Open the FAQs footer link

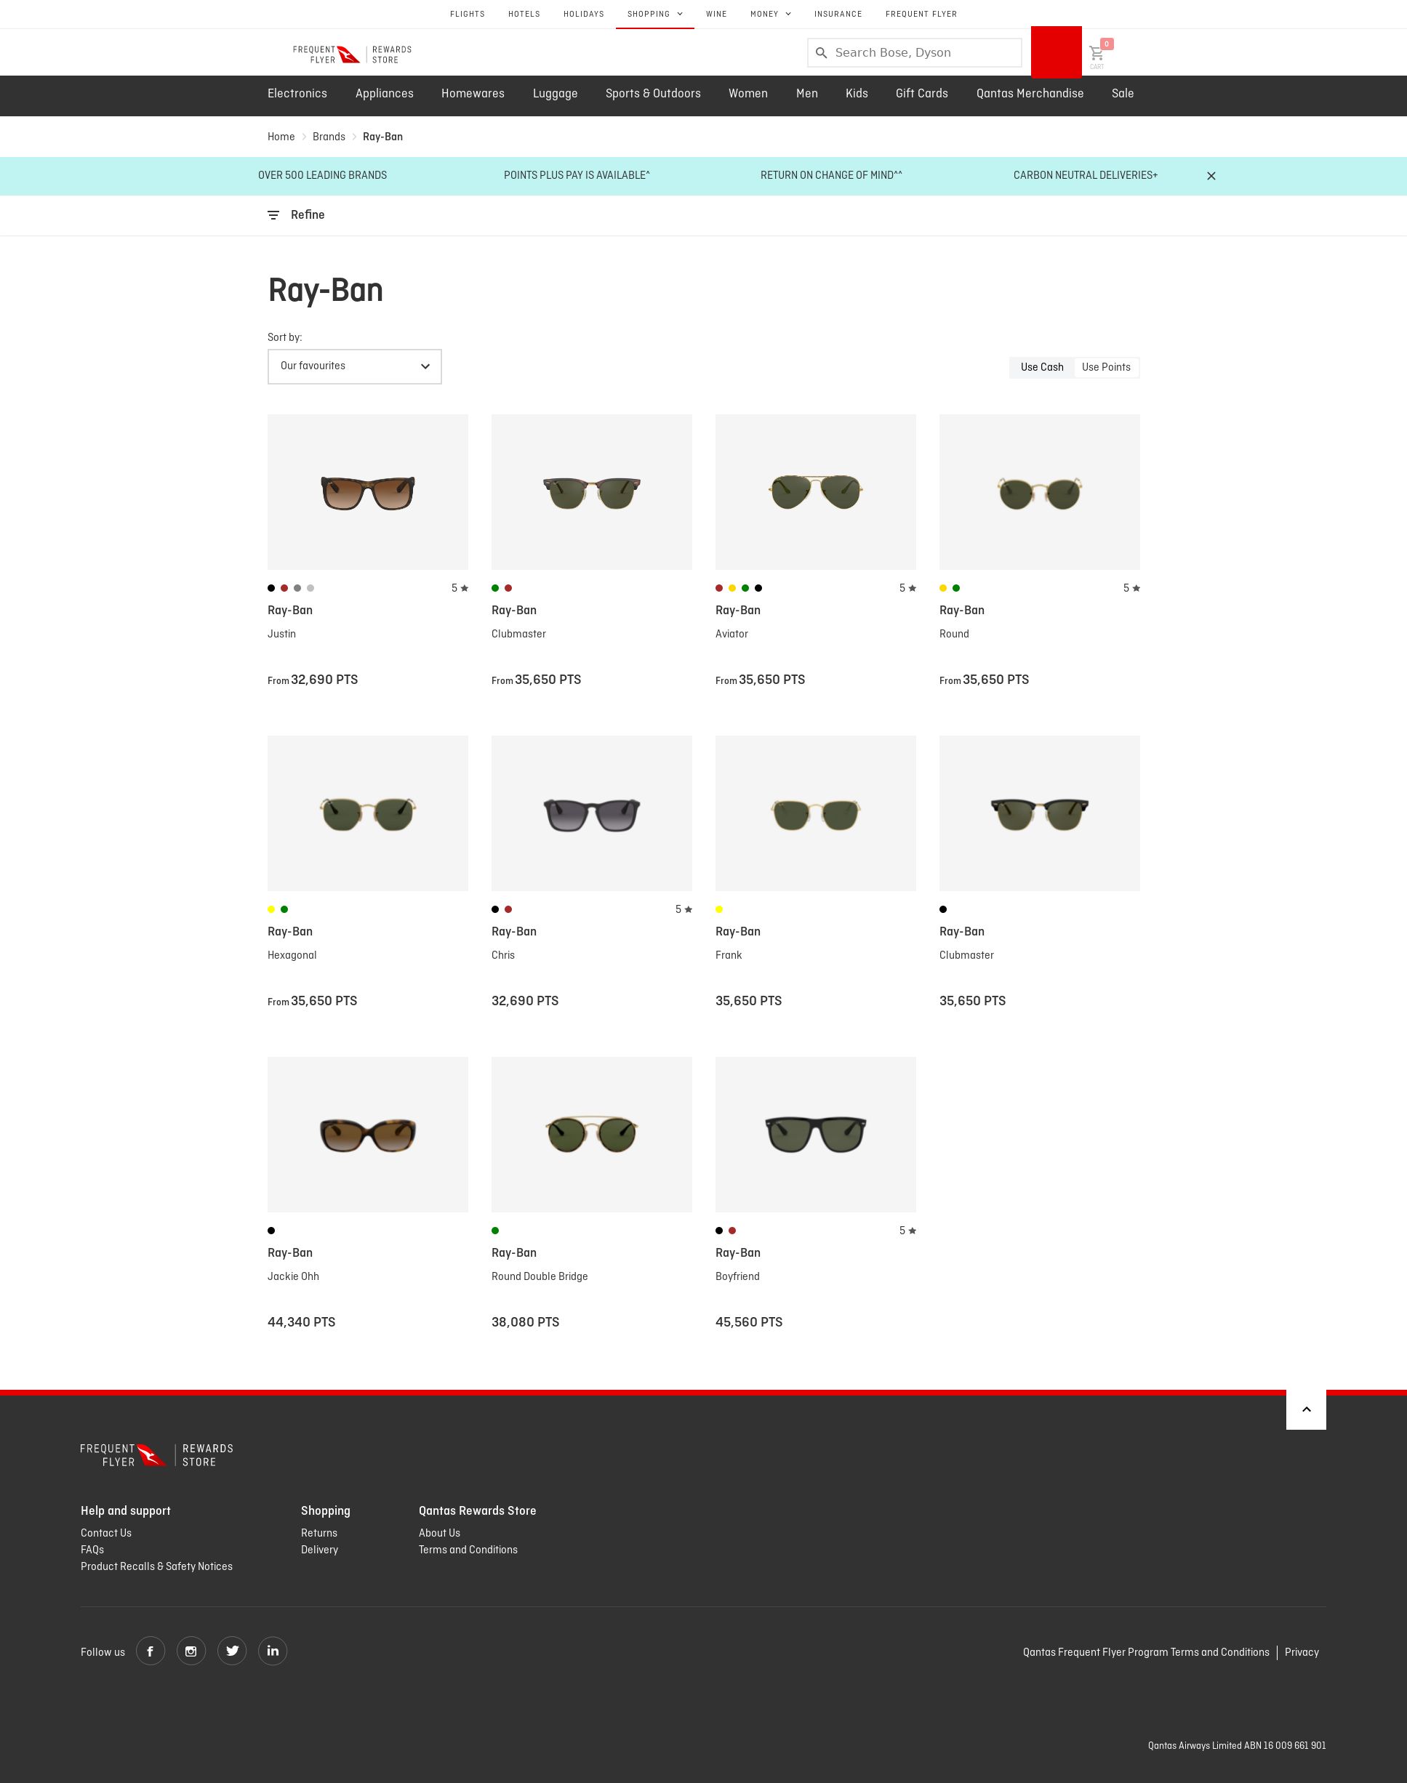coord(92,1550)
